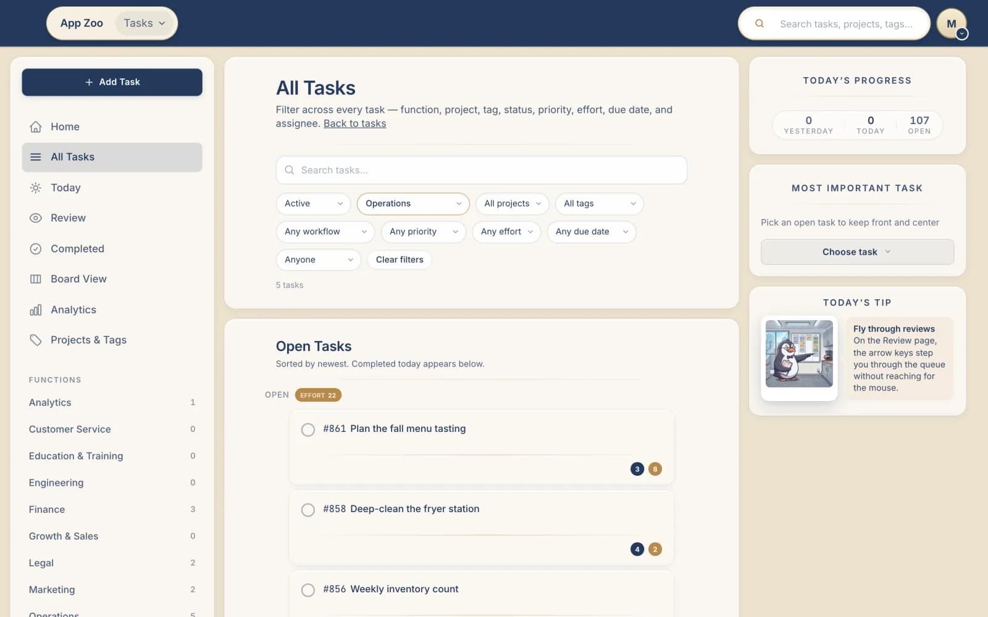Viewport: 988px width, 617px height.
Task: Click the plus icon on Add Task
Action: pyautogui.click(x=89, y=82)
